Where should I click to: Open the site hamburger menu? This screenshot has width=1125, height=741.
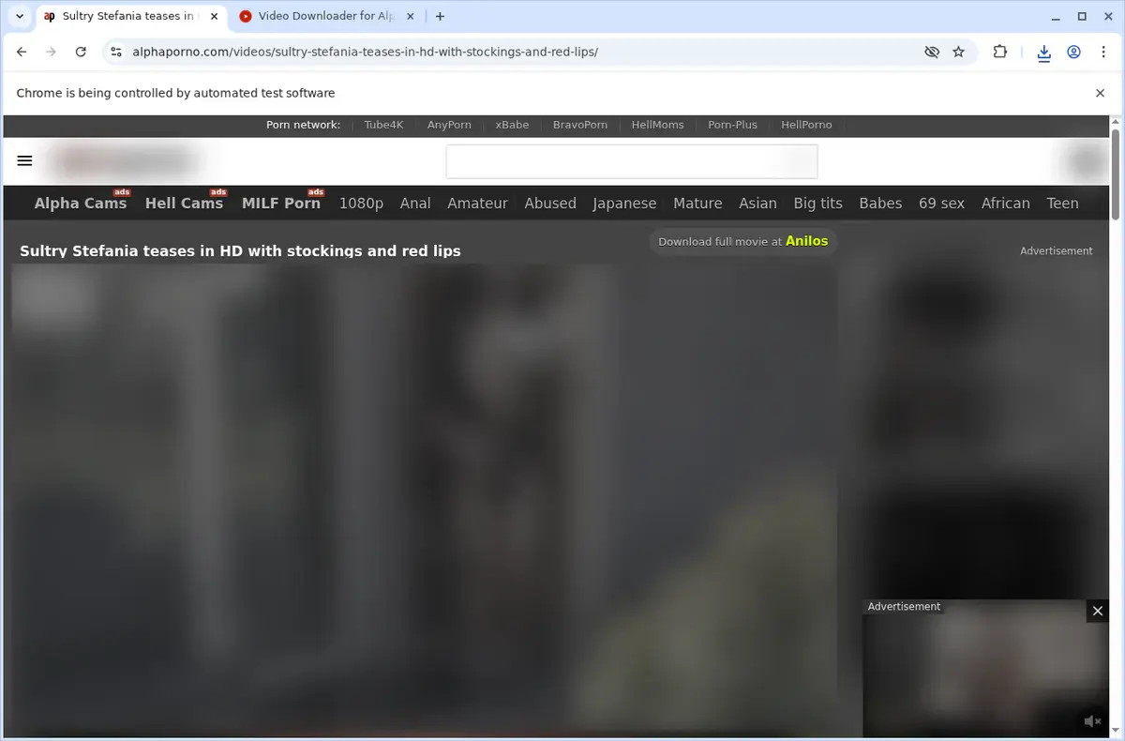click(25, 161)
